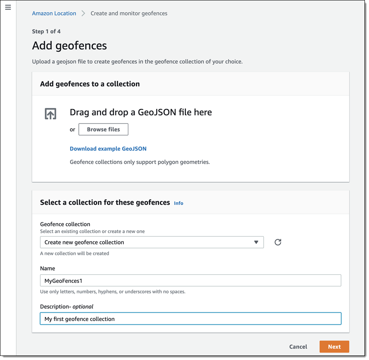Proceed with the orange Next button

tap(334, 347)
